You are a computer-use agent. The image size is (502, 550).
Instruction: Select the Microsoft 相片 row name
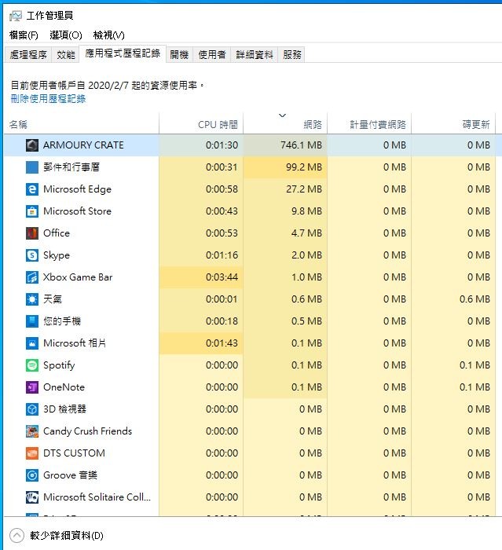(75, 343)
